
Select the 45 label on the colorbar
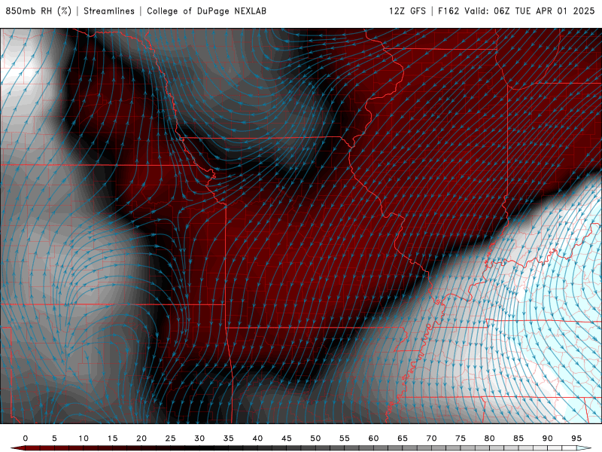[x=287, y=438]
